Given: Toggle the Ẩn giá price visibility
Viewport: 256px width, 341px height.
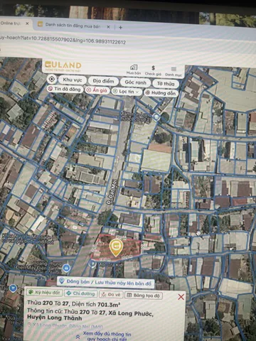Looking at the screenshot, I should click(x=97, y=90).
